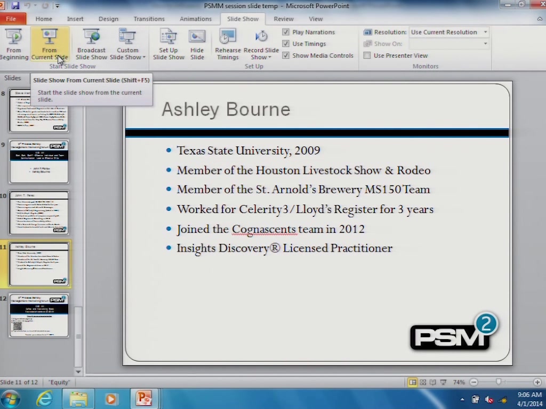Click the 74% zoom level

pos(459,382)
